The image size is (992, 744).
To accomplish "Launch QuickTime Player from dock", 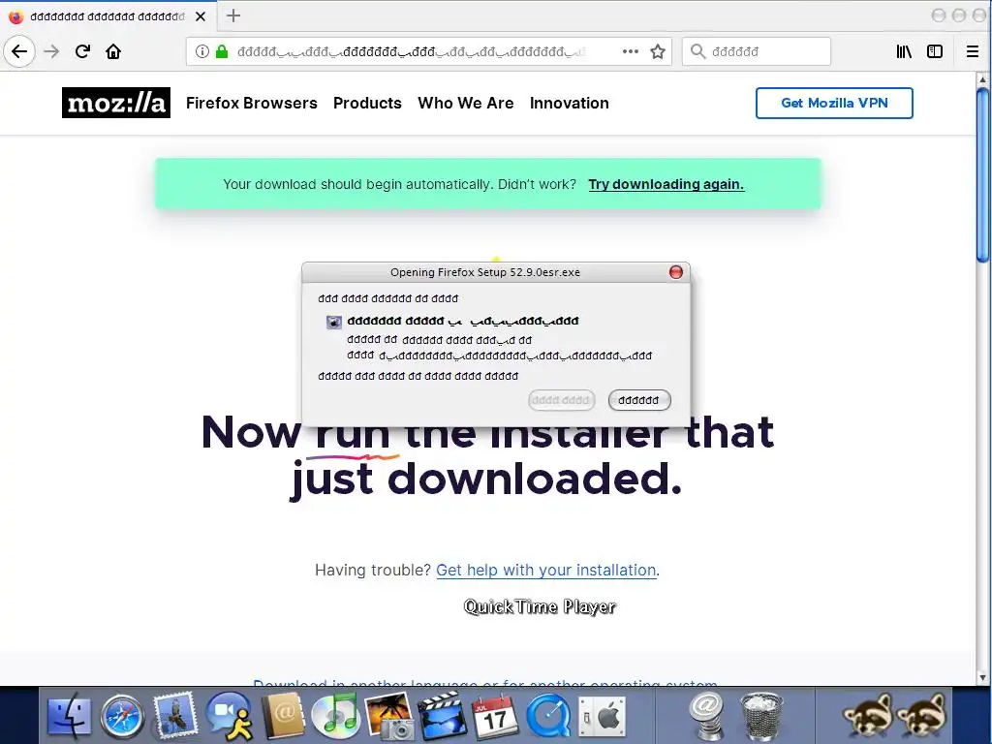I will tap(548, 716).
